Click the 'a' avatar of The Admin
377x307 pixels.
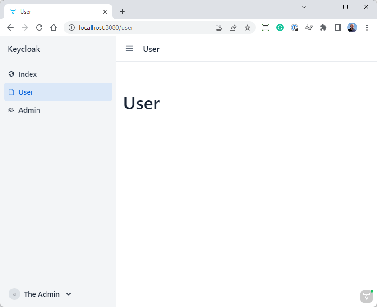14,294
